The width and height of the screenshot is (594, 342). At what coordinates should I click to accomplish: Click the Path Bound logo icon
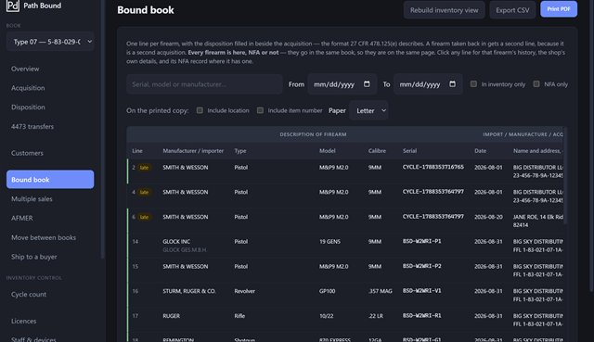[x=12, y=6]
